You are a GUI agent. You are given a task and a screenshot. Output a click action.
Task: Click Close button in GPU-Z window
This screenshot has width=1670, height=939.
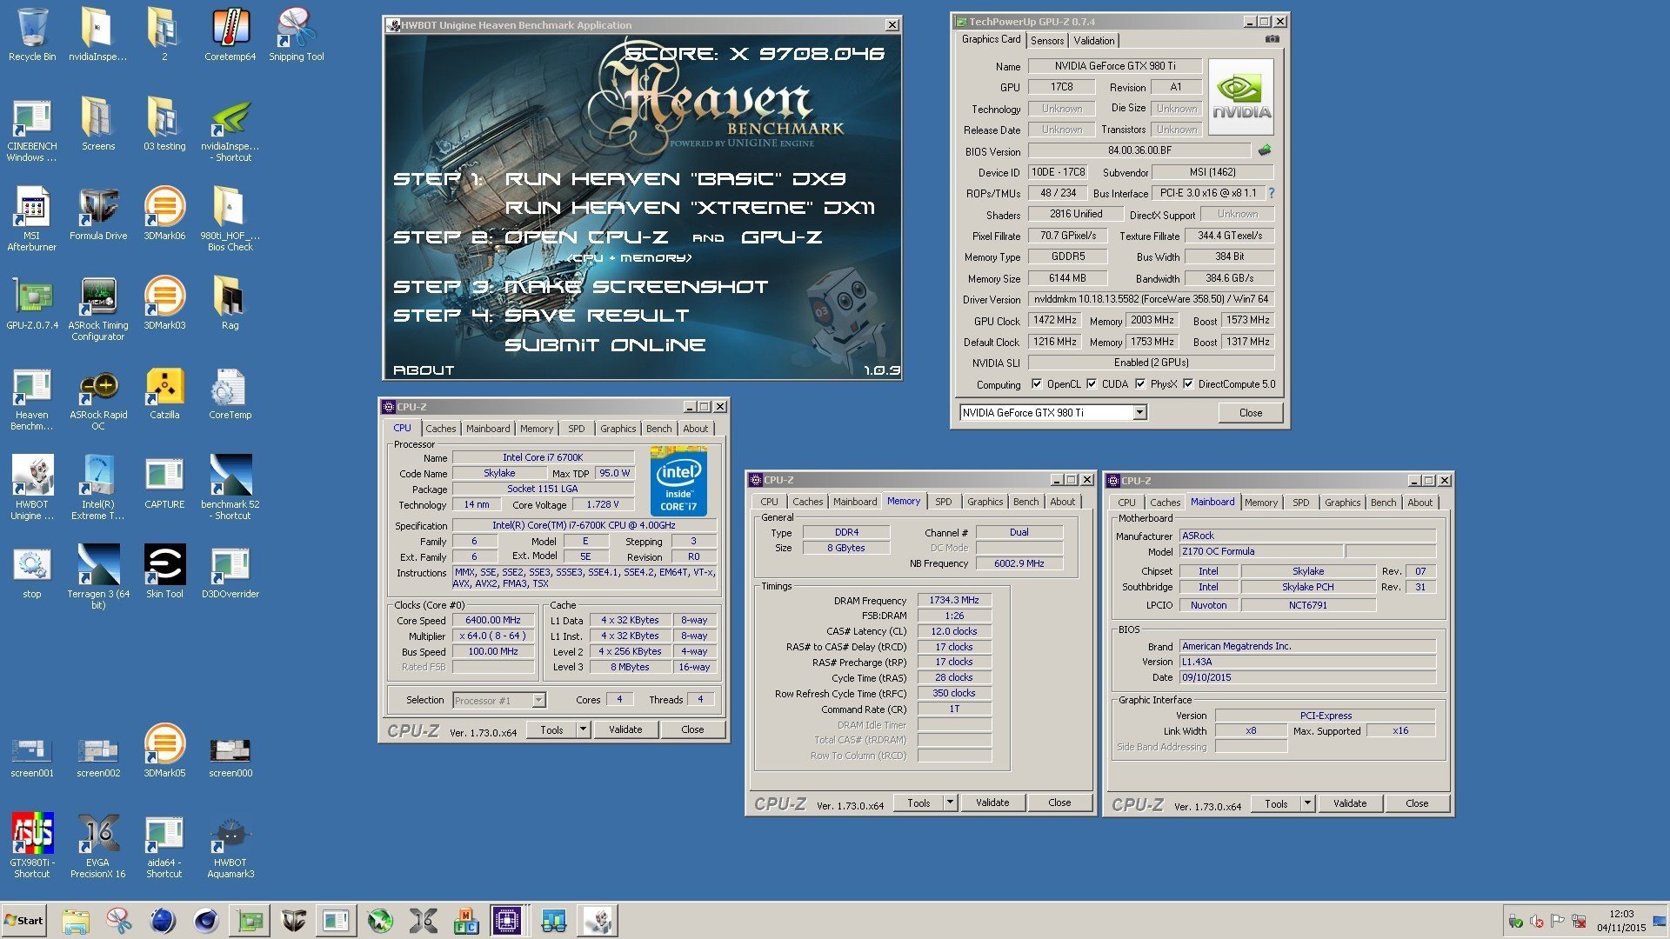pyautogui.click(x=1250, y=412)
